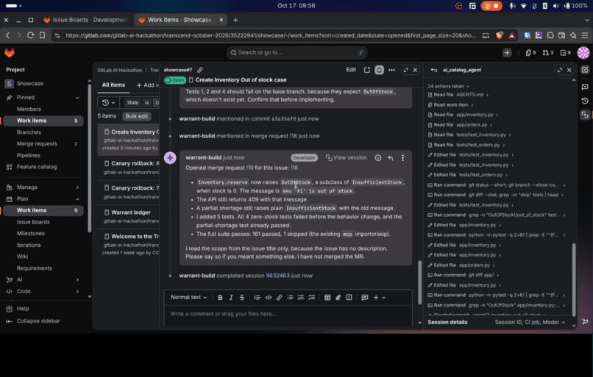Insert a table in comment editor
593x377 pixels.
pyautogui.click(x=327, y=298)
